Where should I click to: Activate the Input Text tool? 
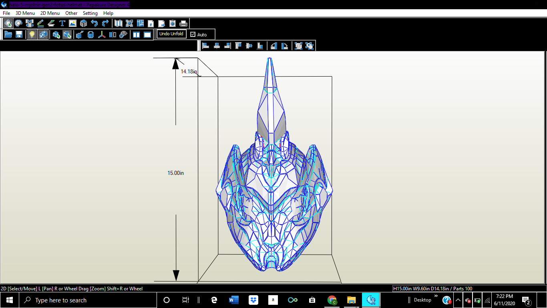62,23
